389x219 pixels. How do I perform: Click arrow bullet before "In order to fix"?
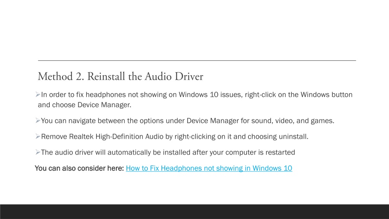tap(38, 94)
